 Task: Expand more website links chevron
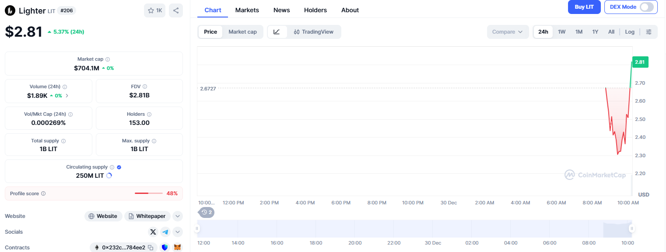pos(177,216)
